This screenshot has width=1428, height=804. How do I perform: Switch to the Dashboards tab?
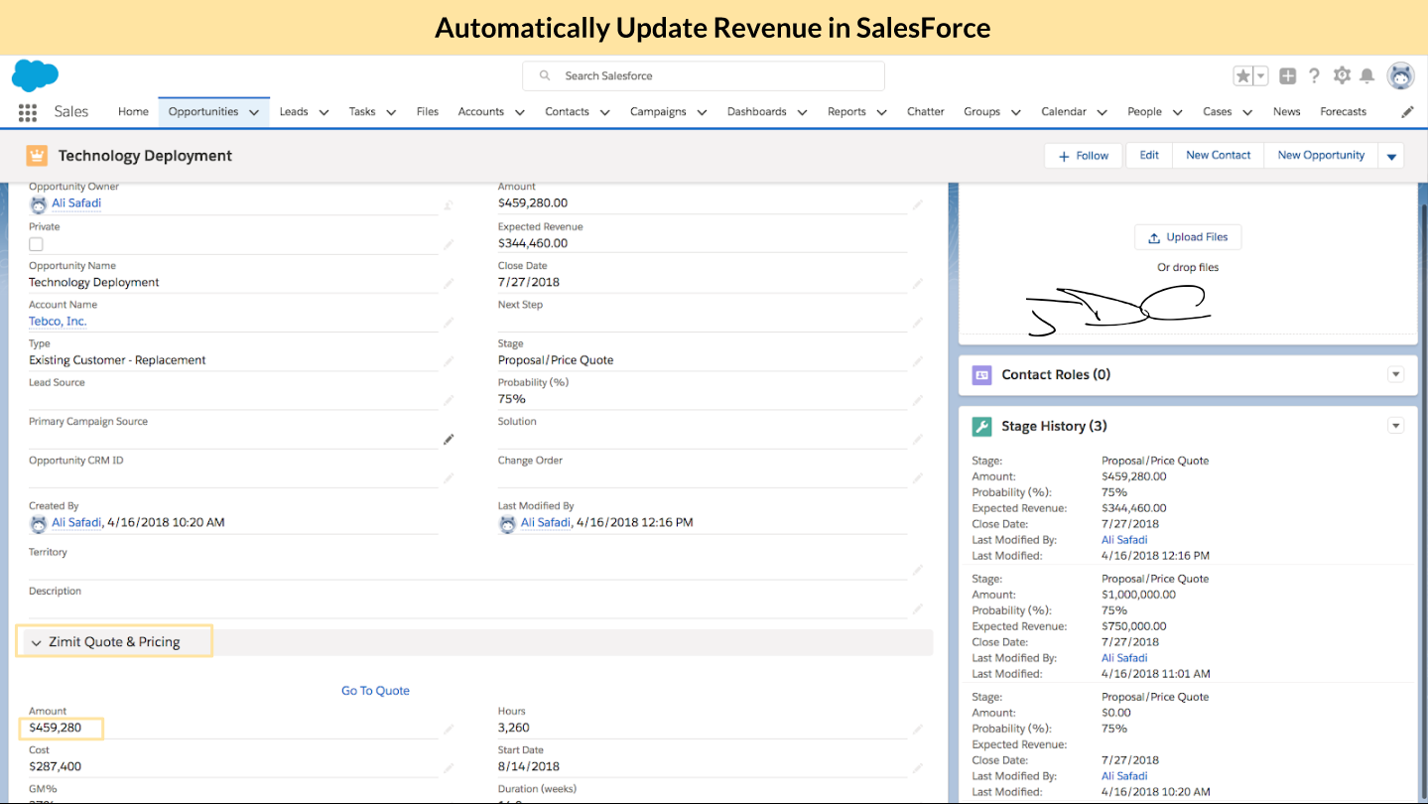(757, 111)
